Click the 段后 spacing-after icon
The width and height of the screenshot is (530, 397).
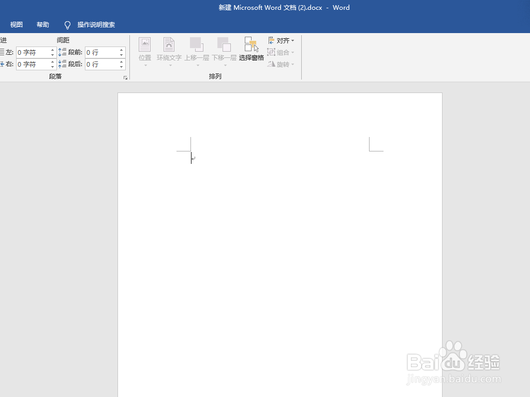[x=62, y=64]
